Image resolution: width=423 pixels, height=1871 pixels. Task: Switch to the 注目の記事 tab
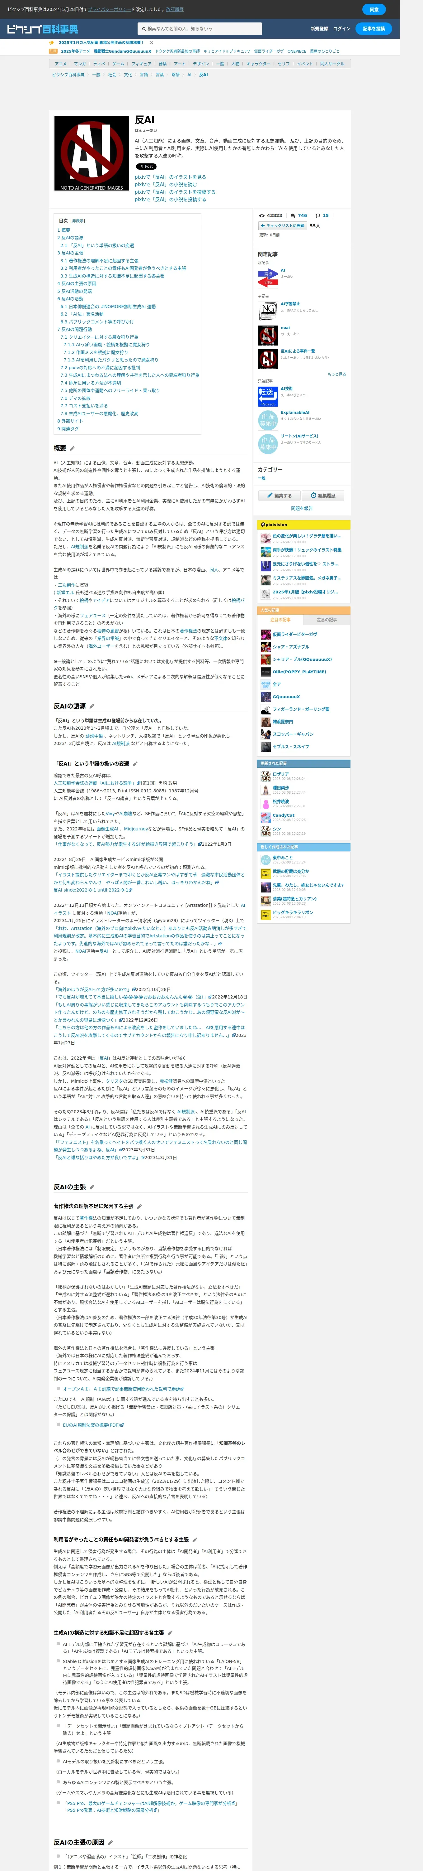pos(281,620)
